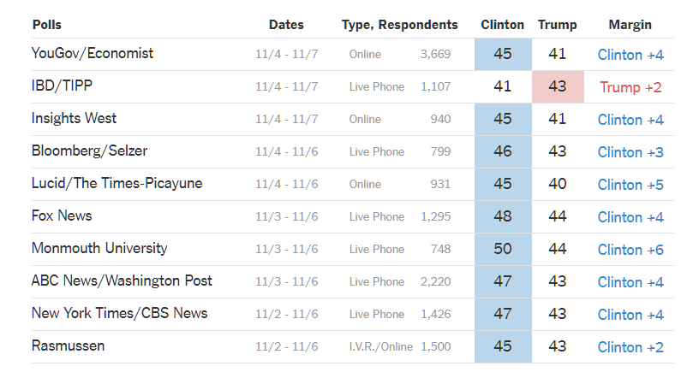Click the Clinton column header
This screenshot has width=687, height=372.
tap(503, 25)
